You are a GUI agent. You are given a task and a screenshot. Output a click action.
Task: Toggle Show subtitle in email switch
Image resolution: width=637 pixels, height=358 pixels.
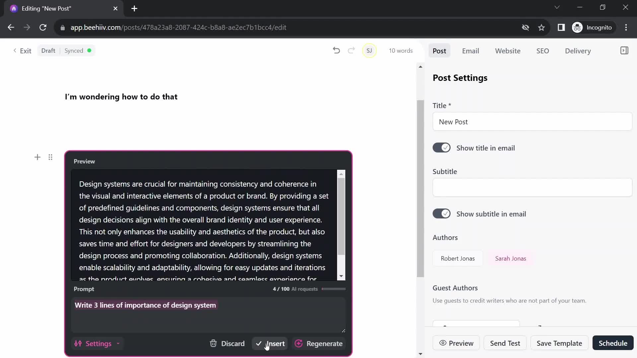click(442, 214)
